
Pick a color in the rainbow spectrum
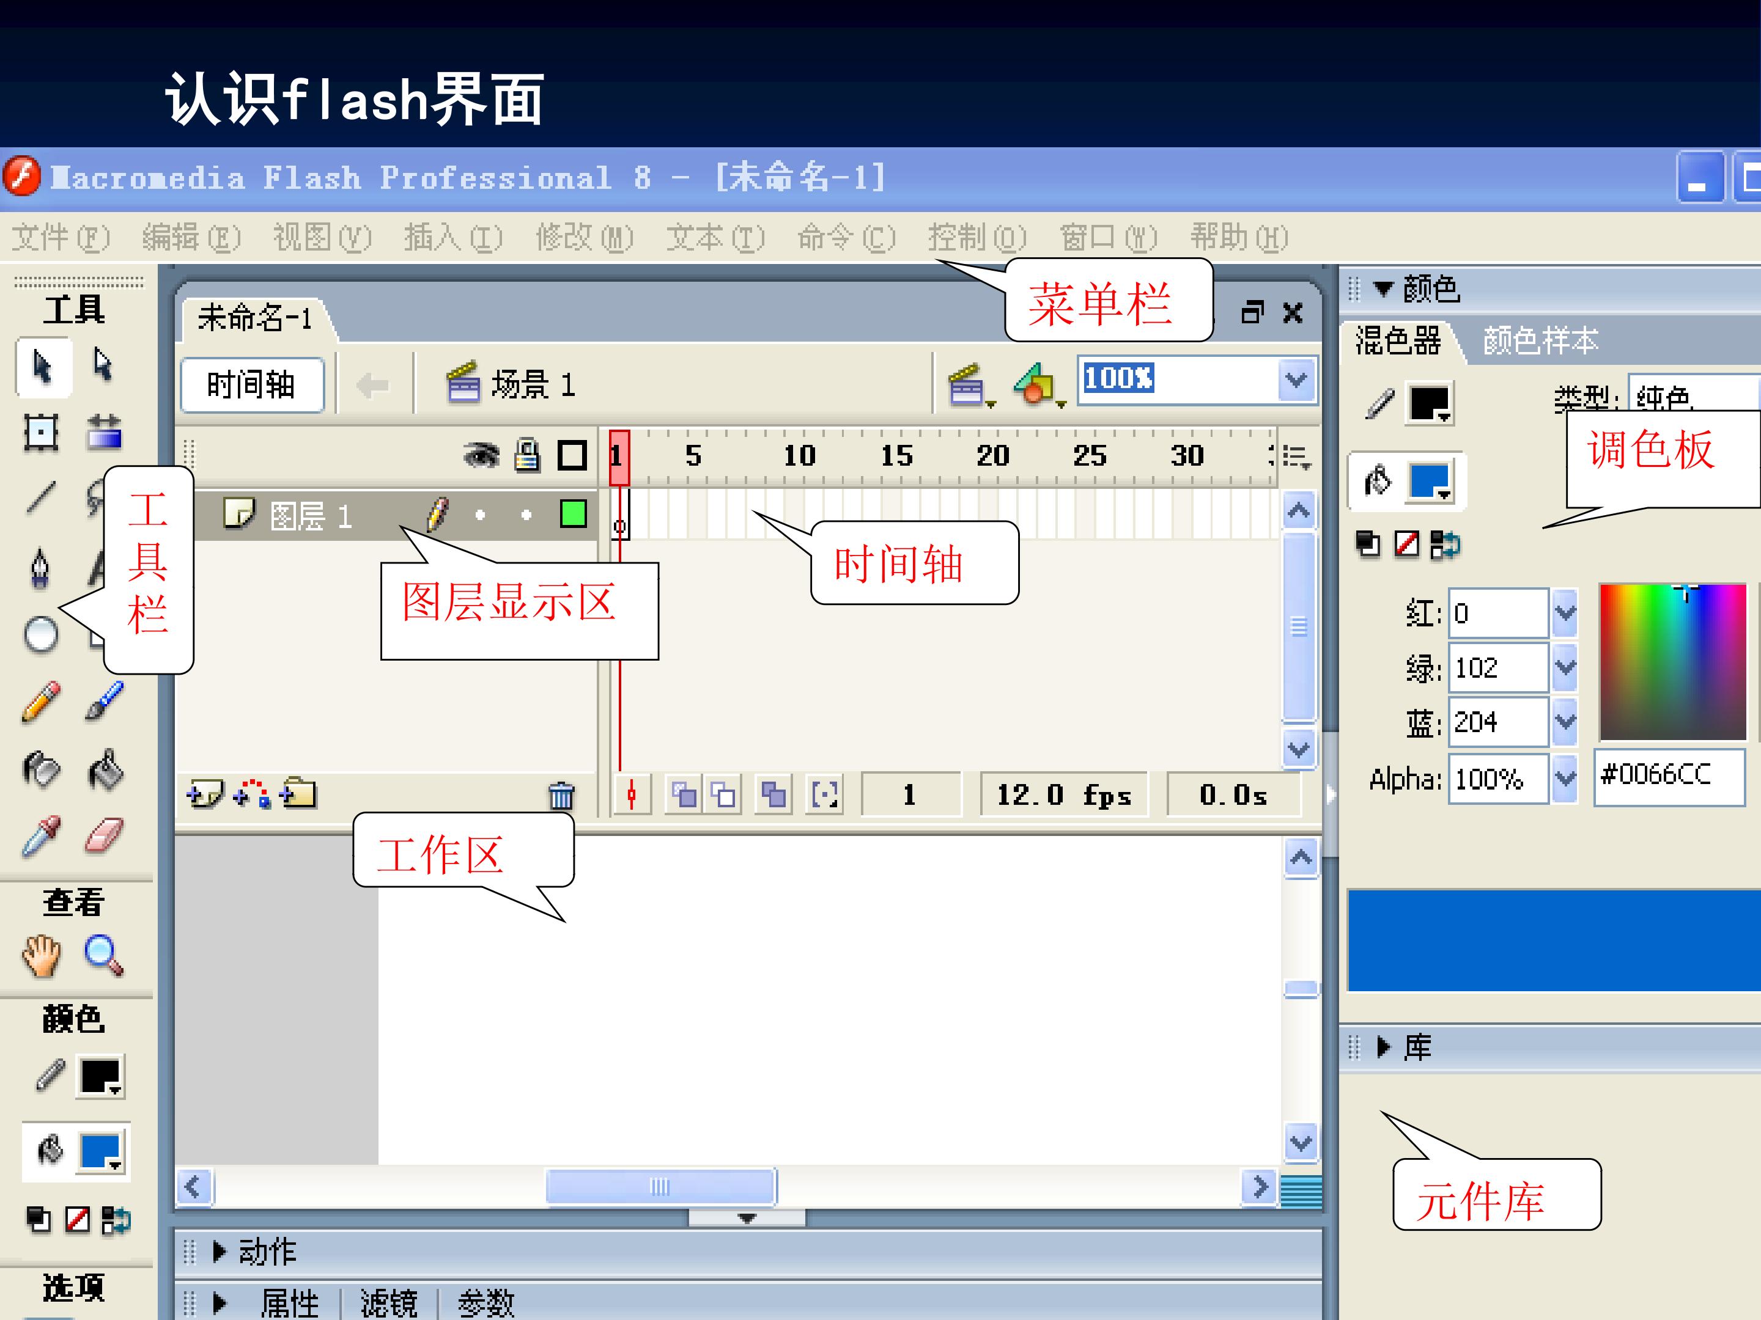pyautogui.click(x=1672, y=662)
